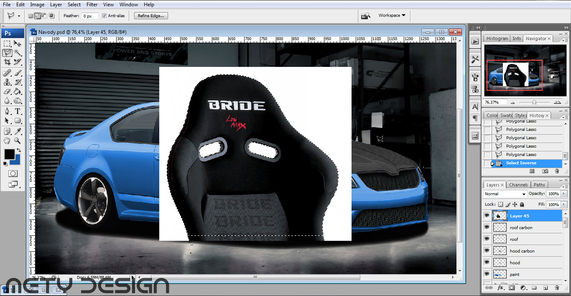This screenshot has height=296, width=571.
Task: Toggle visibility of the roof layer
Action: coord(487,239)
